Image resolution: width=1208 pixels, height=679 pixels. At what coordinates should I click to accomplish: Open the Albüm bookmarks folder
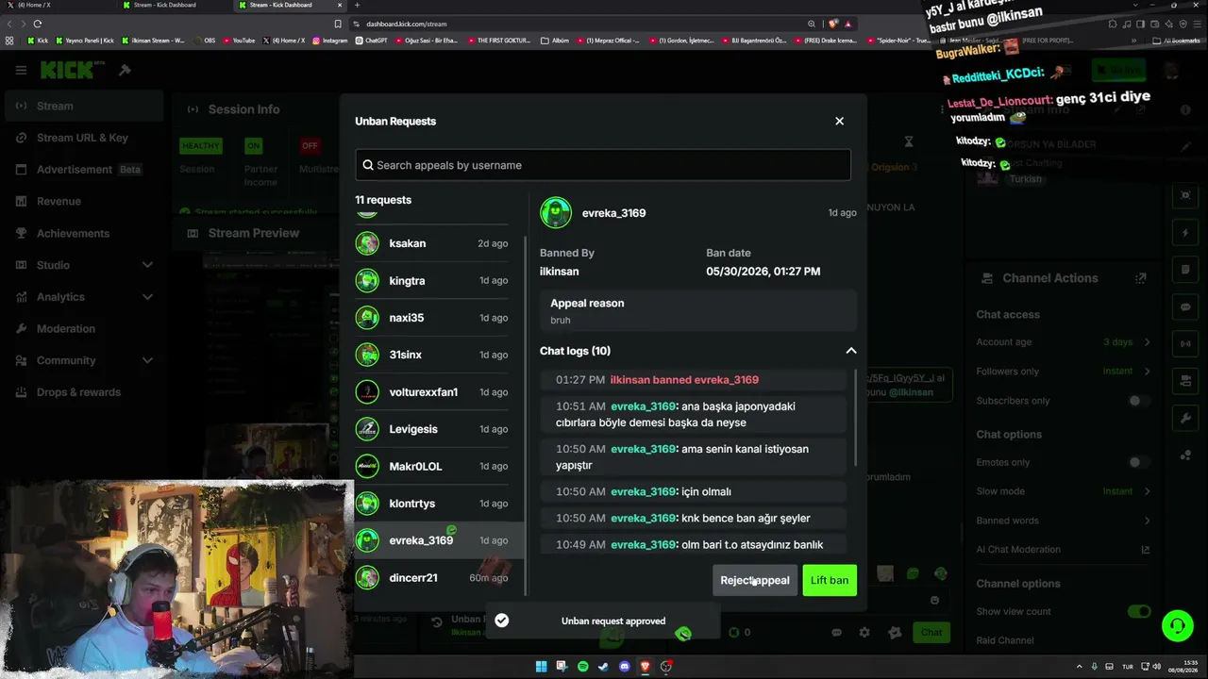pyautogui.click(x=555, y=41)
